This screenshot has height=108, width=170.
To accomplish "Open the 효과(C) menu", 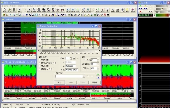I will 21,6.
